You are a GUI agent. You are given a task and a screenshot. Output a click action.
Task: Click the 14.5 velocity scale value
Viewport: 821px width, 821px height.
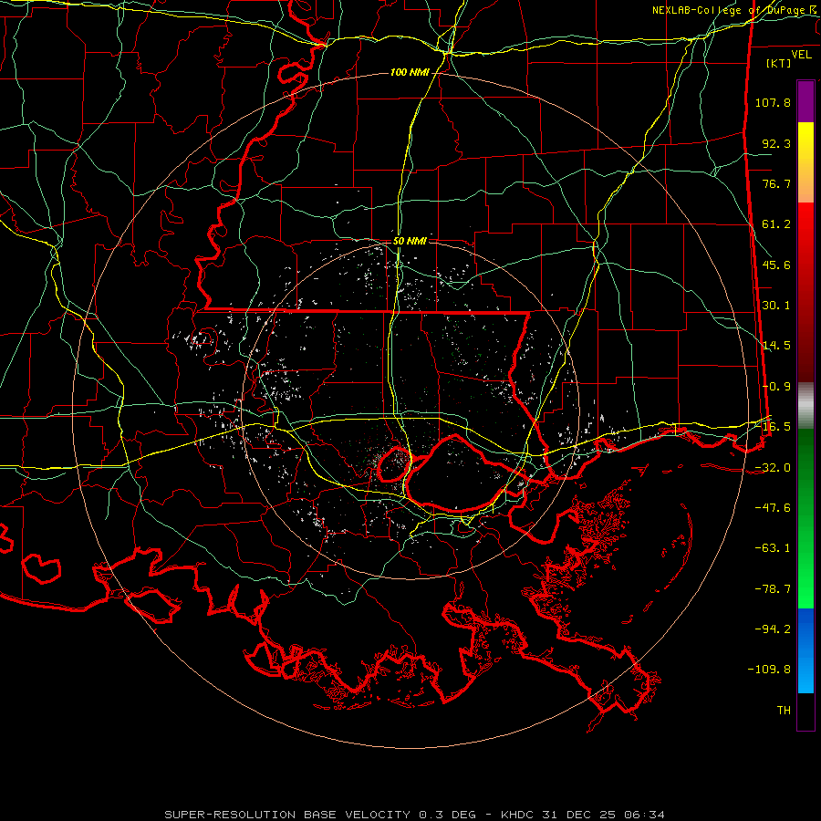coord(776,346)
